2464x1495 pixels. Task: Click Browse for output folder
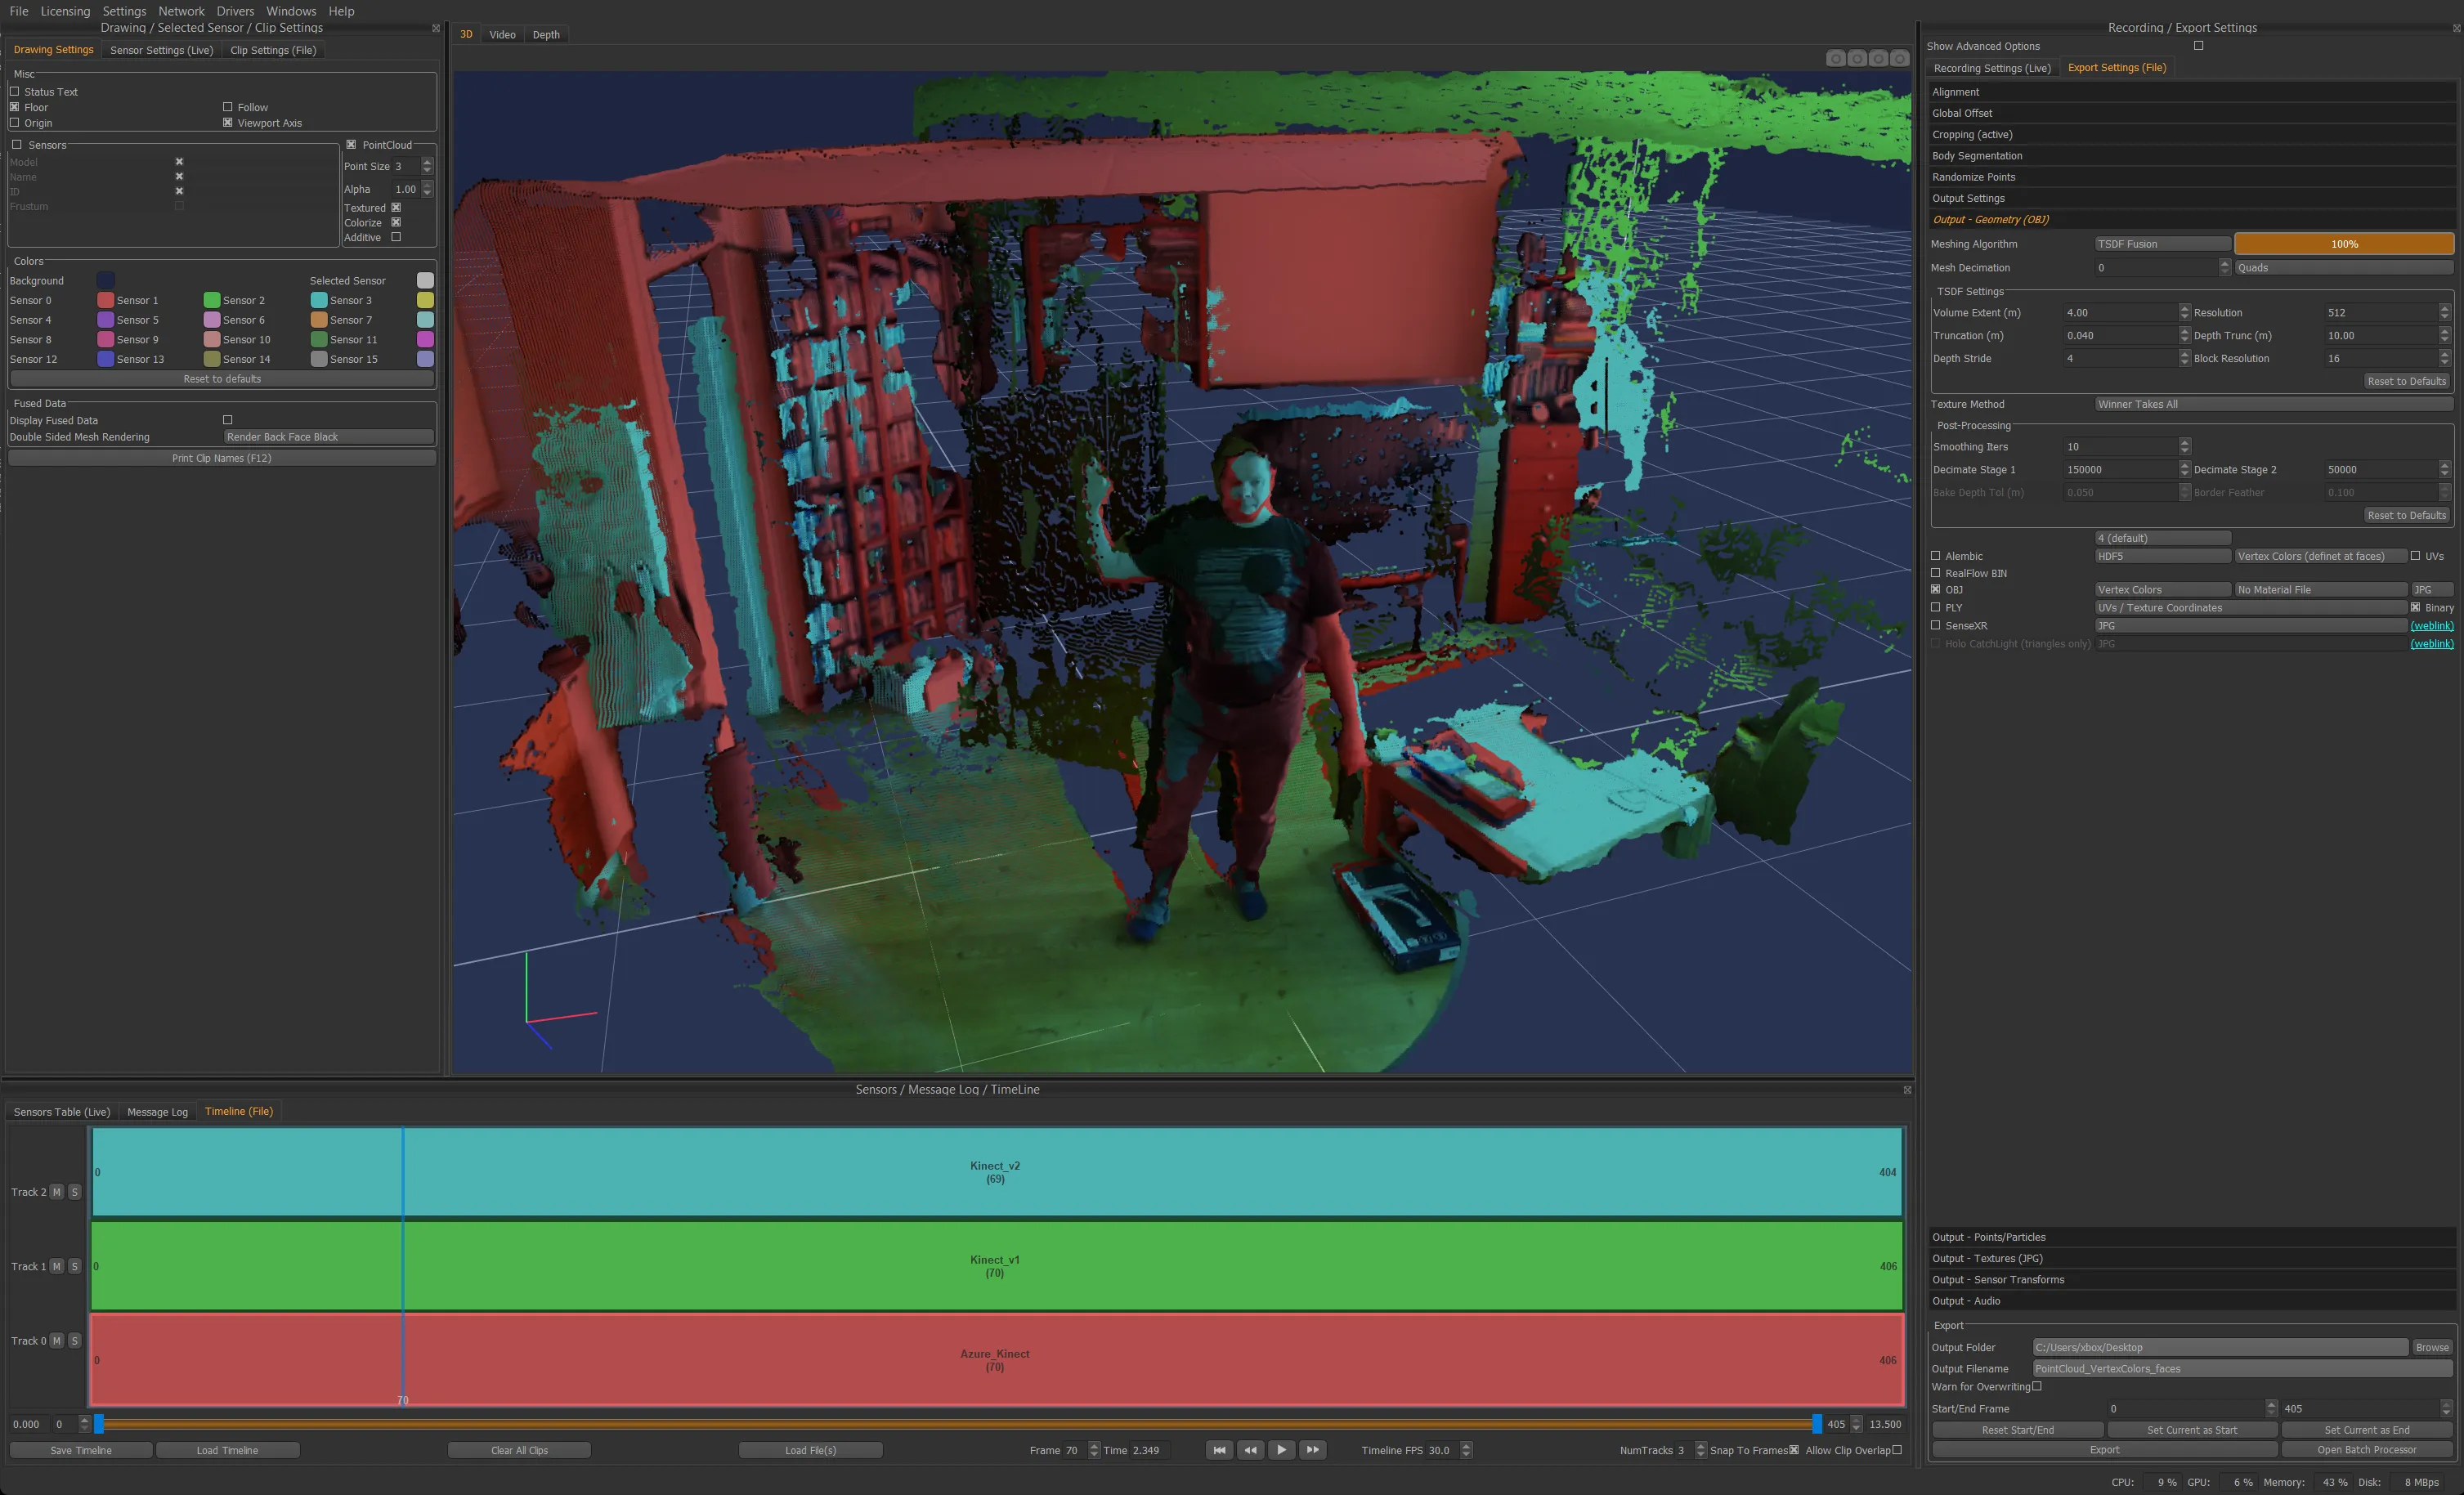click(2432, 1348)
